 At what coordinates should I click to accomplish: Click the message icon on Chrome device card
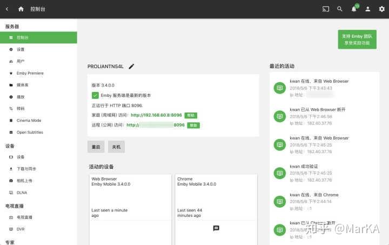point(216,228)
